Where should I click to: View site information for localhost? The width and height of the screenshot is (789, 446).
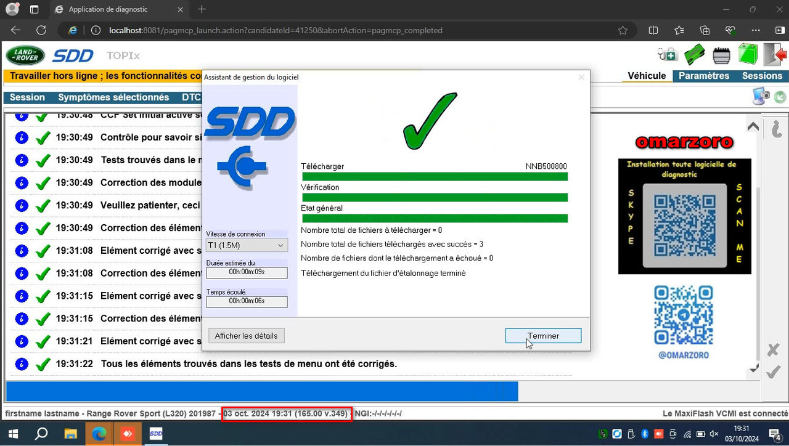[x=96, y=30]
